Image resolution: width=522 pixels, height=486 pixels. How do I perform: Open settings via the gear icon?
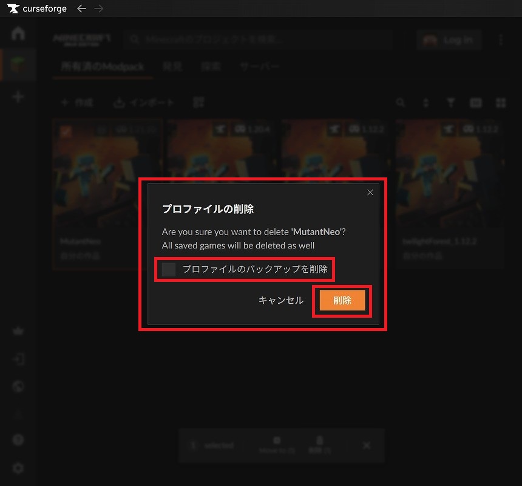point(18,468)
